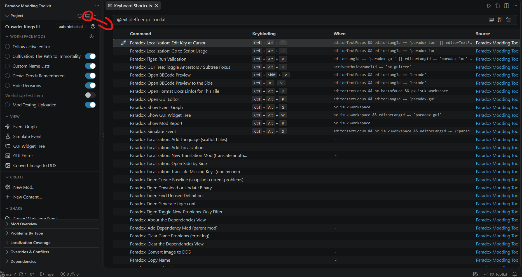Open source link for Paradox: Copy Name
This screenshot has height=277, width=522.
coord(498,260)
